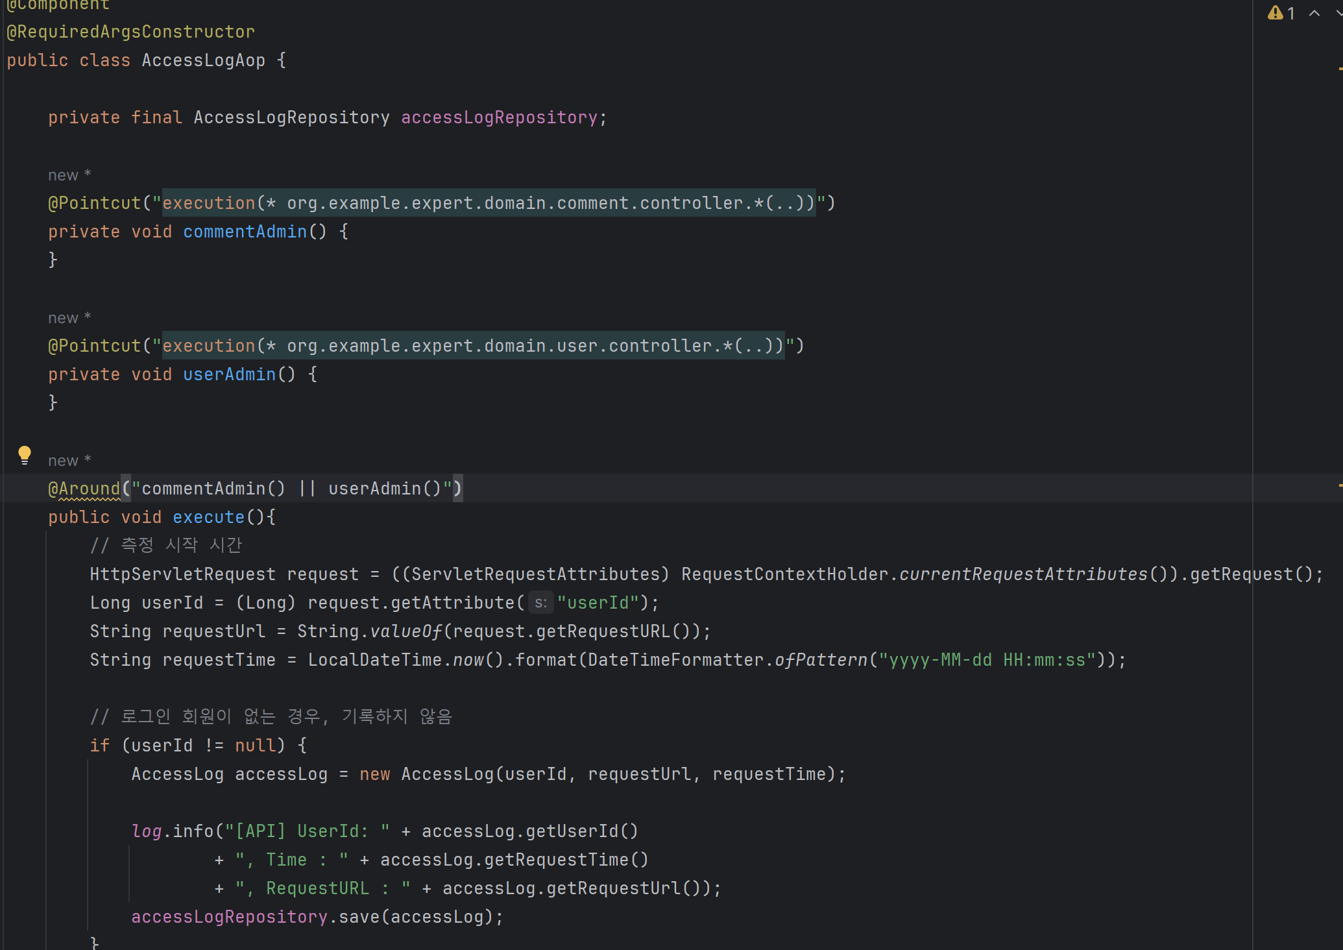Image resolution: width=1343 pixels, height=950 pixels.
Task: Click the 'new *' hint above @Around annotation
Action: pos(69,461)
